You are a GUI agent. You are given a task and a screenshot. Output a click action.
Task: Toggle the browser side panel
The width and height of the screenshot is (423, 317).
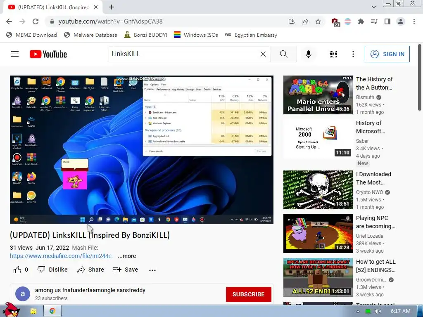tap(387, 21)
